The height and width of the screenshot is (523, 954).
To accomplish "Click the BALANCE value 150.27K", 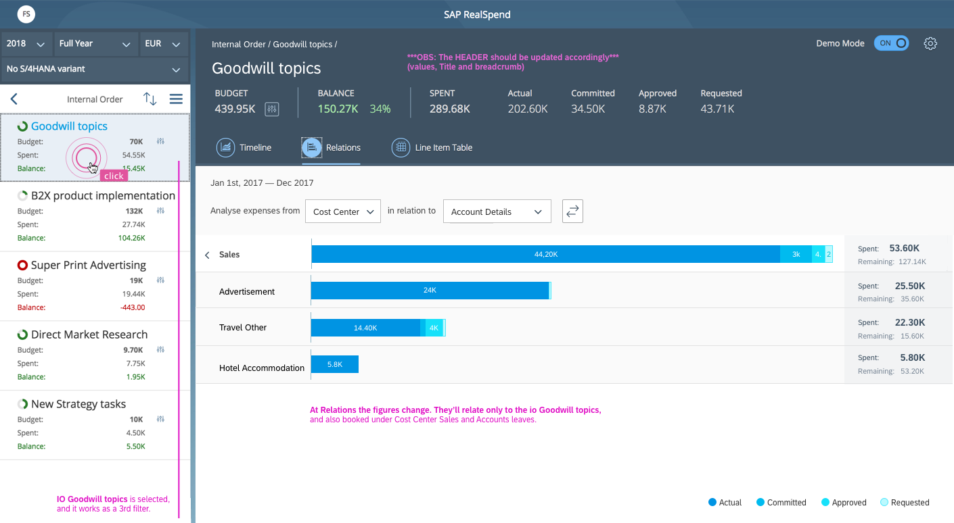I will (338, 109).
